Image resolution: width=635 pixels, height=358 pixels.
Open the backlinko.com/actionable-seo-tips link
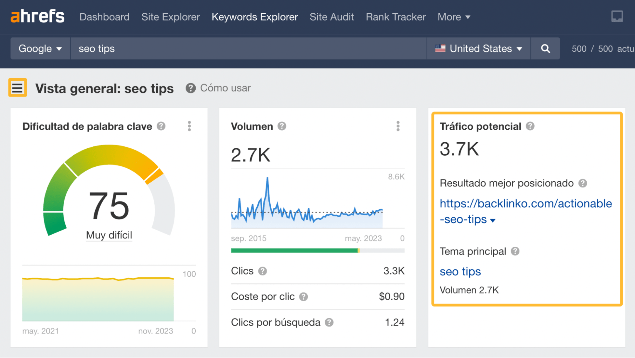(x=525, y=204)
